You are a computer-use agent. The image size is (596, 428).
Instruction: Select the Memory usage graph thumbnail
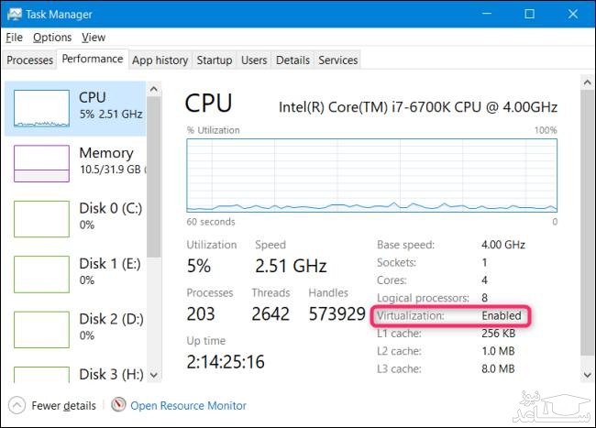pyautogui.click(x=41, y=163)
